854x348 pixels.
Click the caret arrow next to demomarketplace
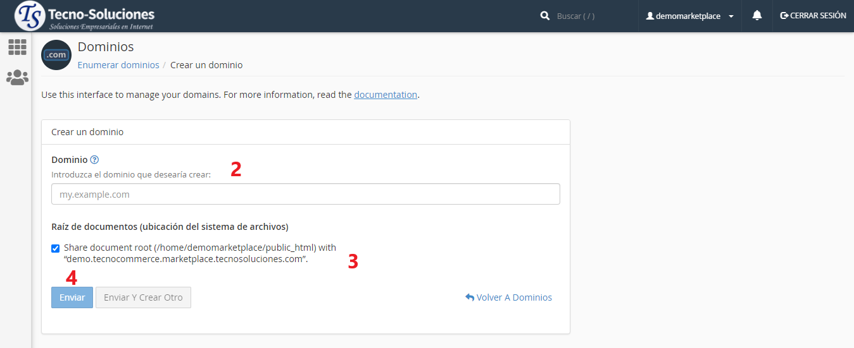[x=731, y=16]
